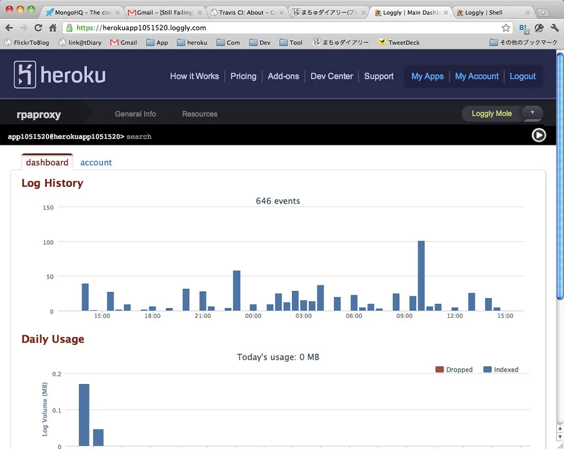Open the Support page
Screen dimensions: 564x449
click(379, 76)
